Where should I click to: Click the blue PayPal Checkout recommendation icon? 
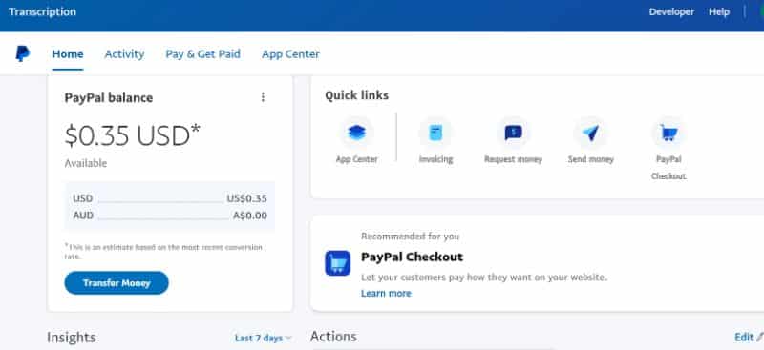(338, 263)
